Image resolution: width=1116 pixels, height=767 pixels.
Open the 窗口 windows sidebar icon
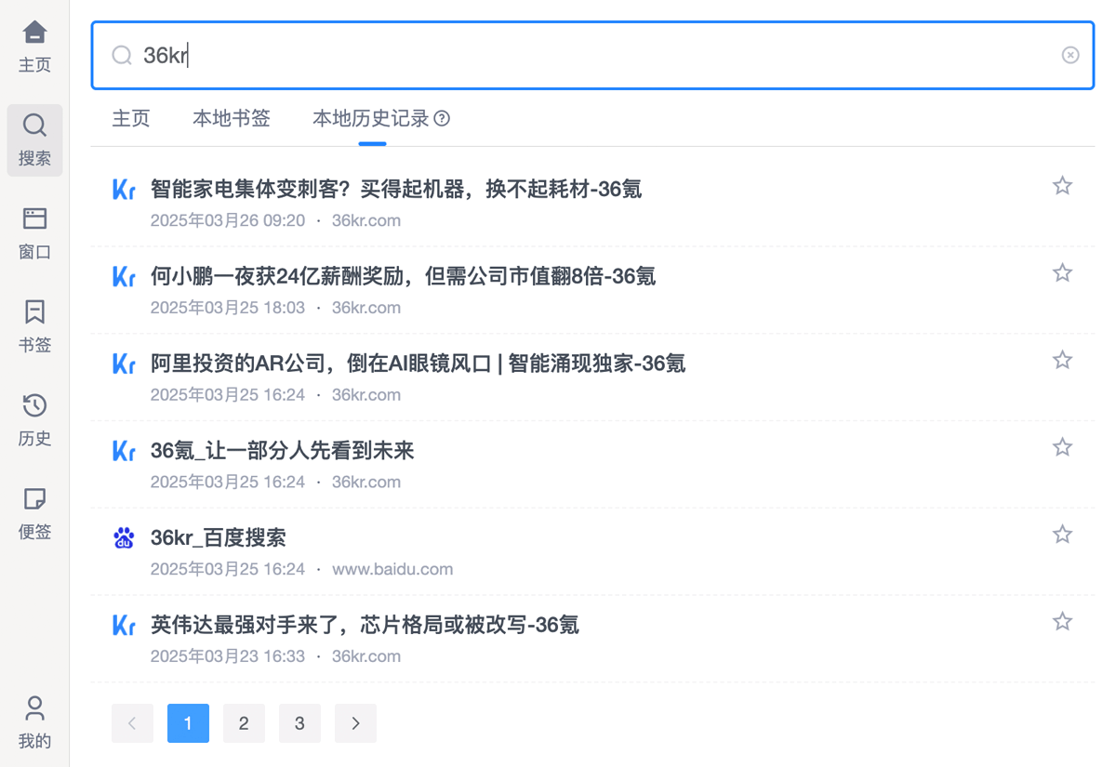click(x=34, y=233)
